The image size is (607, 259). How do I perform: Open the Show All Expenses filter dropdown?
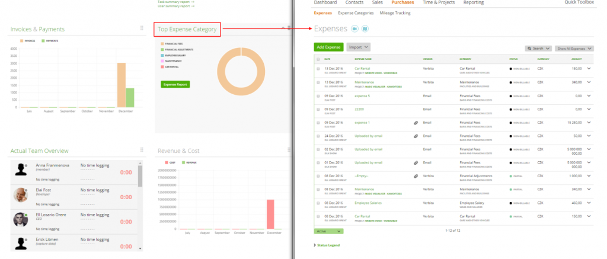(574, 49)
